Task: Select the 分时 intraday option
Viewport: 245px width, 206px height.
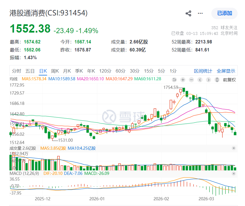Action: coord(16,71)
